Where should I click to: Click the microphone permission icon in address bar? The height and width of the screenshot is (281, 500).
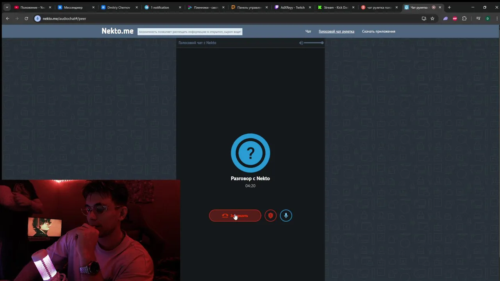(x=37, y=18)
